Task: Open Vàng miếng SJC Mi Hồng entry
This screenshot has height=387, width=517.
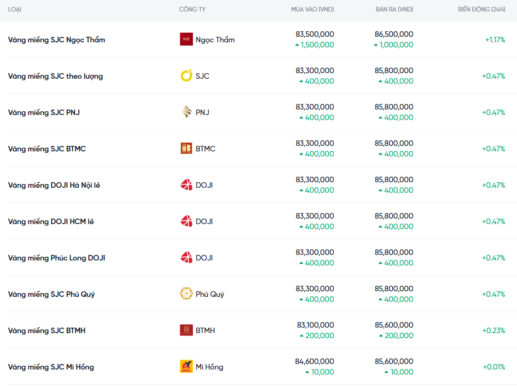Action: pyautogui.click(x=51, y=367)
